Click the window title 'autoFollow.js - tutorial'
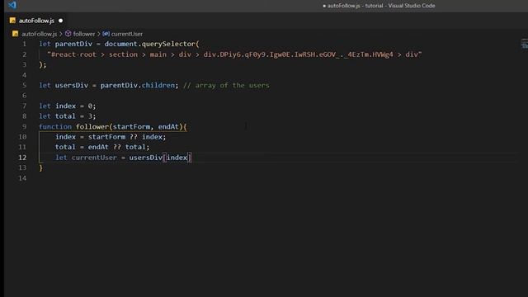Screen dimensions: 528x297 coord(356,6)
